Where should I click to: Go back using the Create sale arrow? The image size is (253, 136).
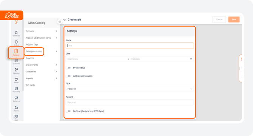(65, 20)
